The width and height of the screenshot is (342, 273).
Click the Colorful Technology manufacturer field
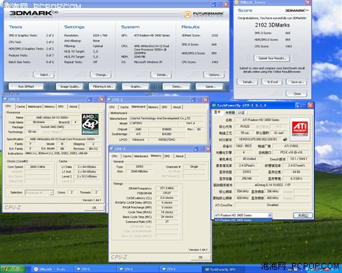coord(166,118)
